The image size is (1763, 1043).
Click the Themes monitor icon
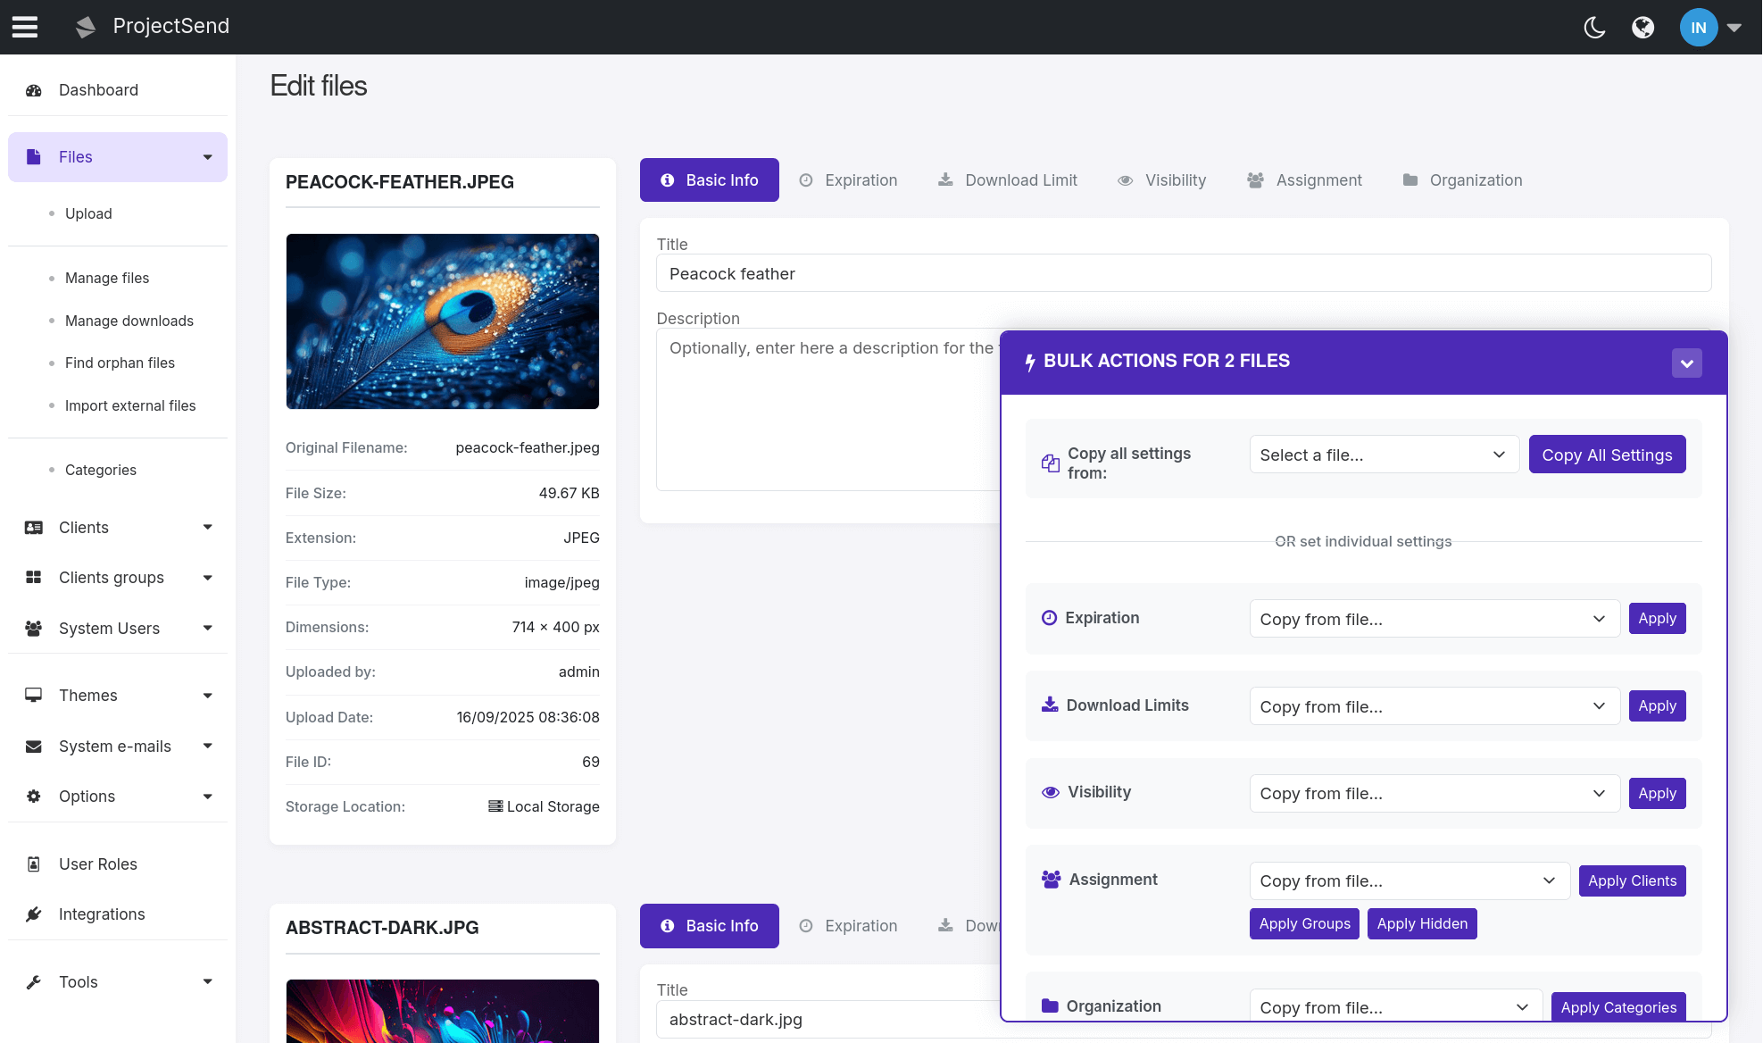[34, 695]
